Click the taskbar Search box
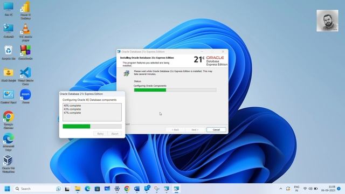Viewport: 345px width, 194px height. pyautogui.click(x=37, y=189)
